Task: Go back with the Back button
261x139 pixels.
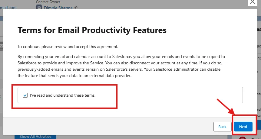Action: coord(223,127)
